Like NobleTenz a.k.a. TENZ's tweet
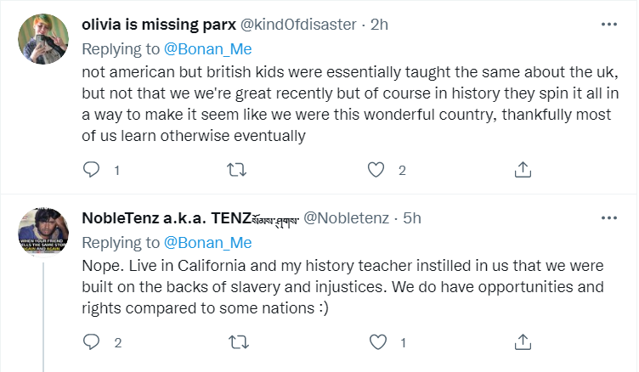 pyautogui.click(x=376, y=343)
